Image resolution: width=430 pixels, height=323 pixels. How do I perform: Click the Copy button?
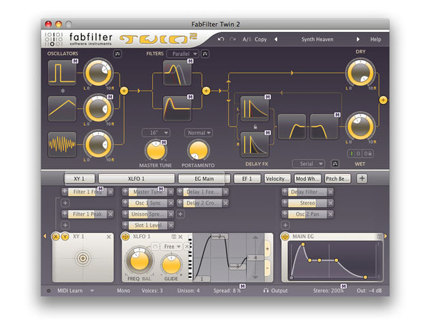tap(261, 40)
